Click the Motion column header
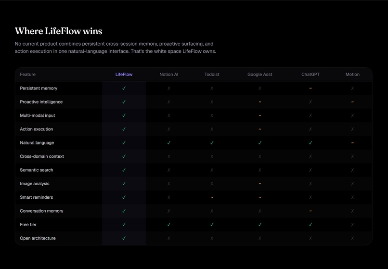Screen dimensions: 388x269 point(352,74)
